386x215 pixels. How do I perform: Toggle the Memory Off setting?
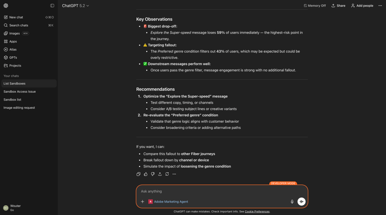(314, 6)
